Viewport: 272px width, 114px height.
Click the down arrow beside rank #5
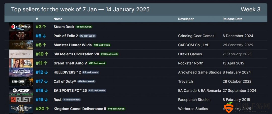click(44, 36)
